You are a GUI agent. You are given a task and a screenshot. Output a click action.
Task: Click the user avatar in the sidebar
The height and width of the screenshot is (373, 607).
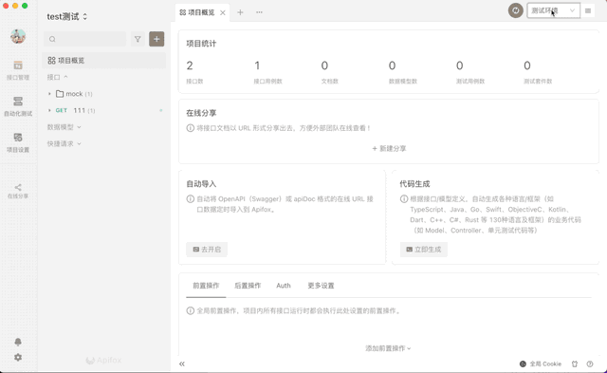tap(18, 36)
